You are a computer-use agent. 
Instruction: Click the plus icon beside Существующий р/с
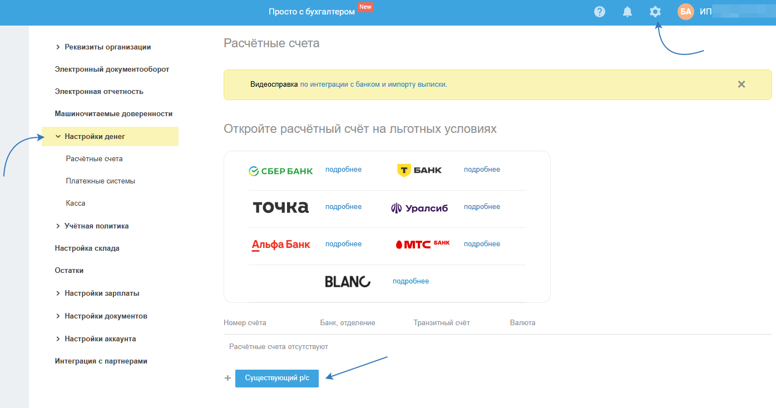tap(227, 379)
